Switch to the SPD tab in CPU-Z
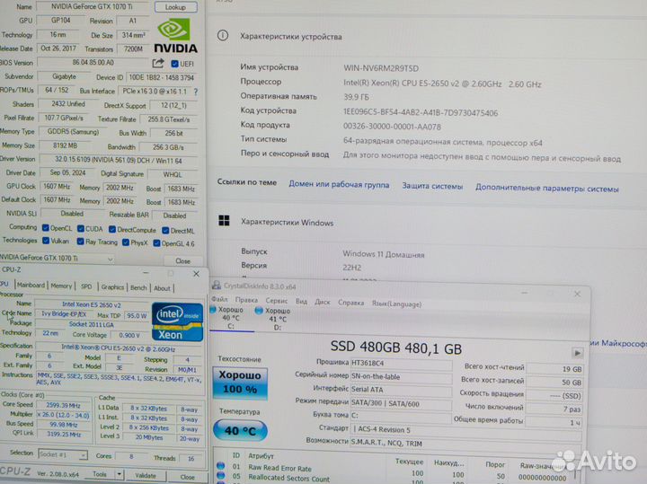 (x=86, y=286)
